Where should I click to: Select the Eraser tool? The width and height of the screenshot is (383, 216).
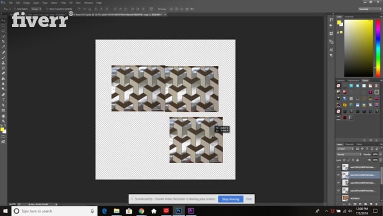pyautogui.click(x=3, y=73)
